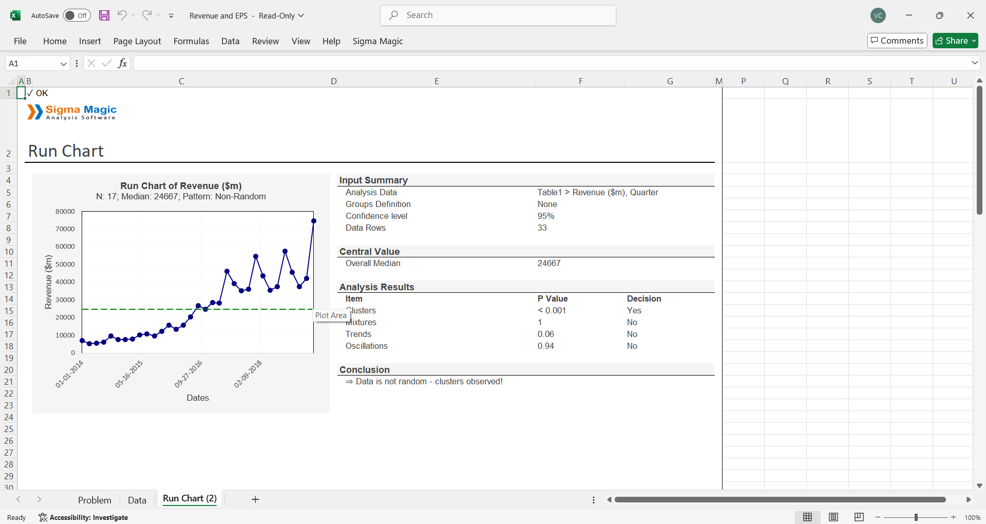Click the formula bar Cancel X icon

(x=91, y=63)
